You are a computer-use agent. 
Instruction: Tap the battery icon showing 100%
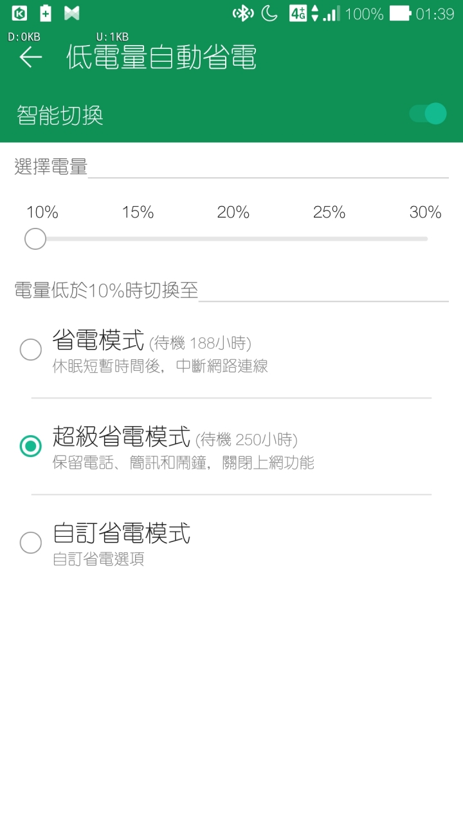tap(399, 13)
